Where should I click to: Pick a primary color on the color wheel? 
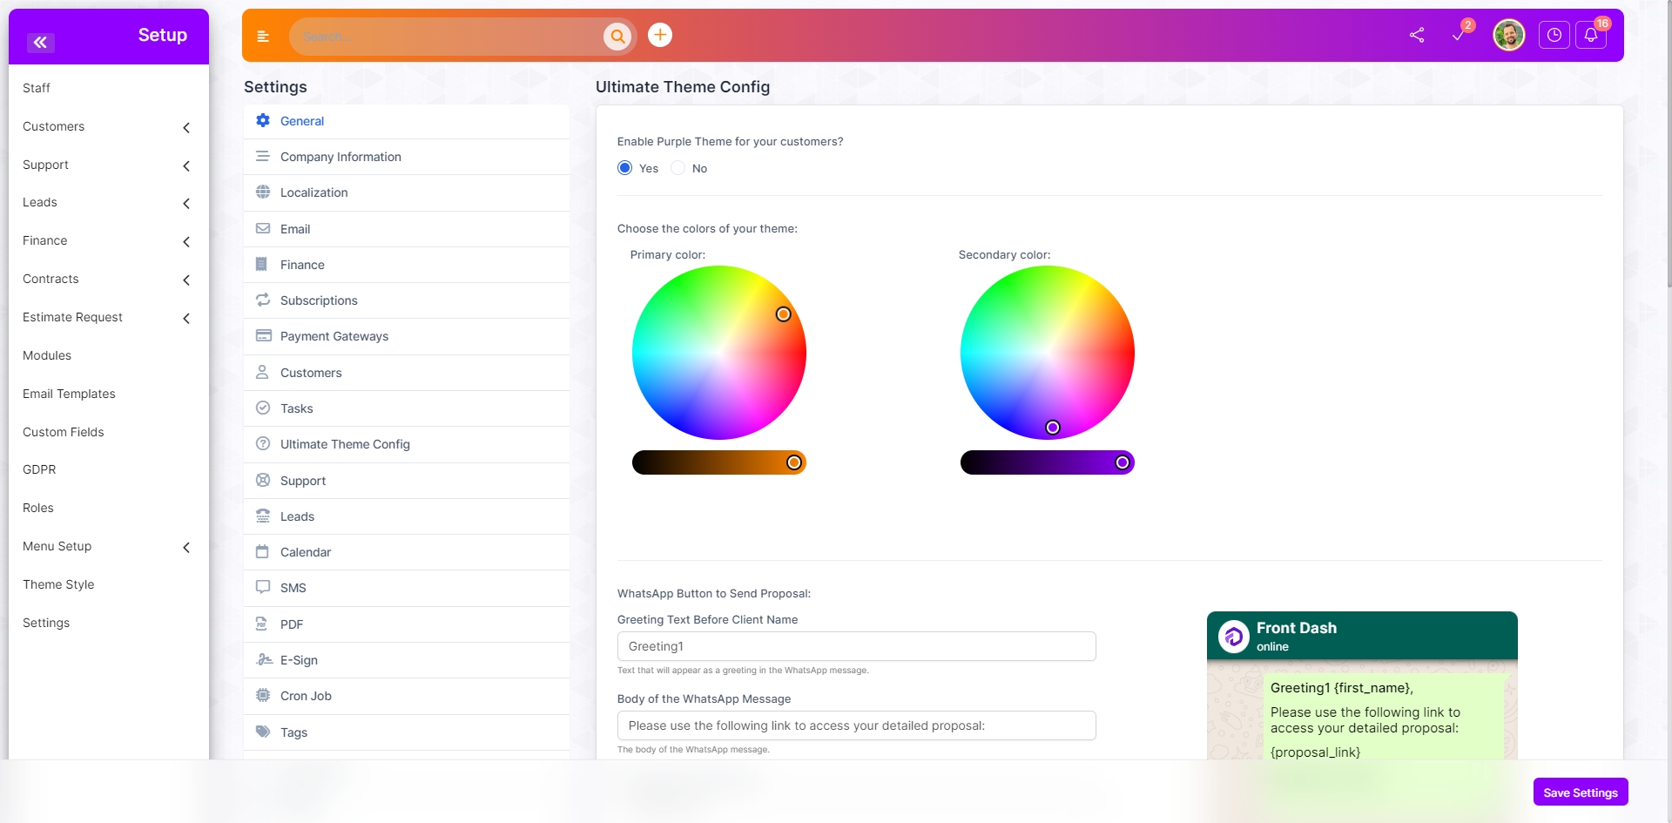tap(718, 354)
